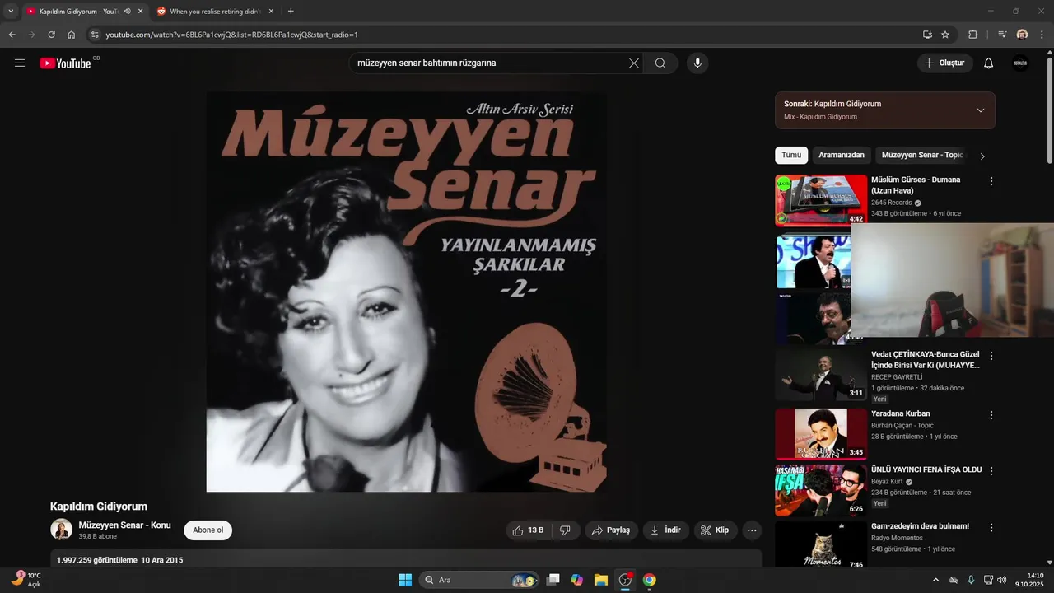Viewport: 1054px width, 593px height.
Task: Open the Oluştur create button
Action: [945, 63]
